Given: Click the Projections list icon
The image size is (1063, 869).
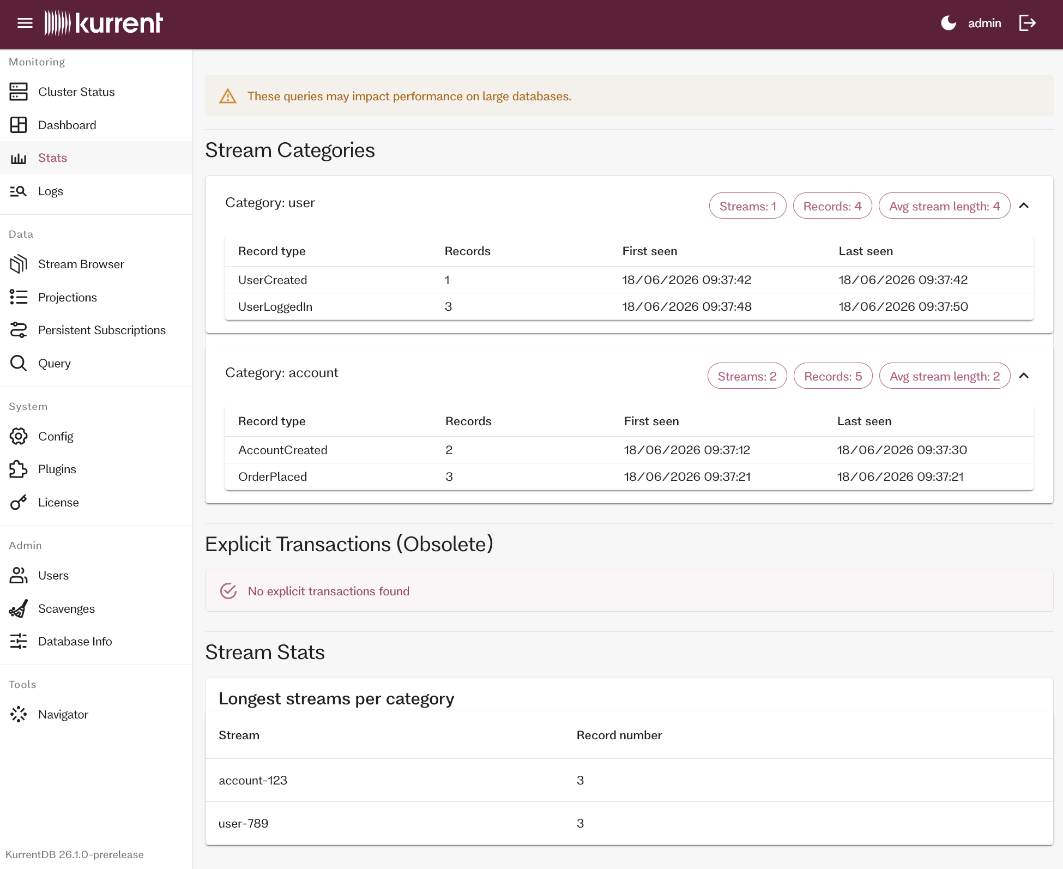Looking at the screenshot, I should [19, 297].
